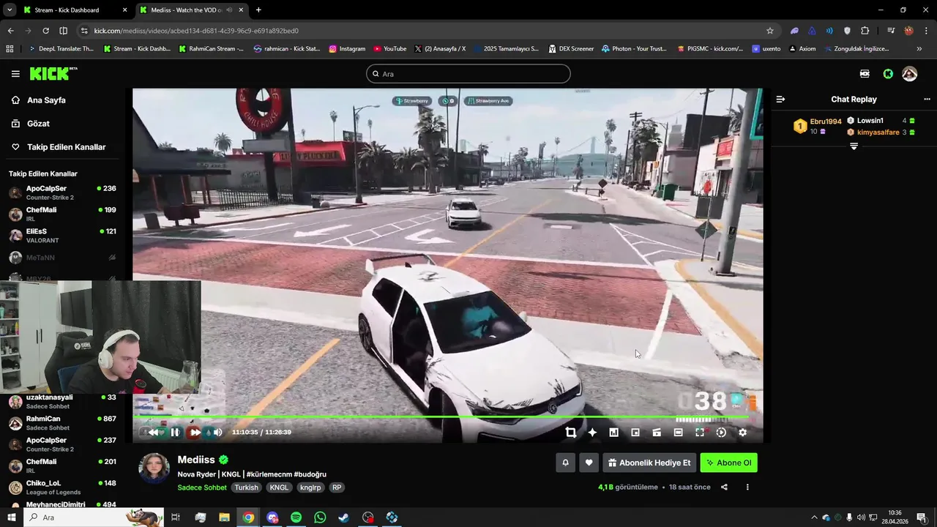The width and height of the screenshot is (937, 527).
Task: Open the KICK wallet icon
Action: pyautogui.click(x=865, y=74)
